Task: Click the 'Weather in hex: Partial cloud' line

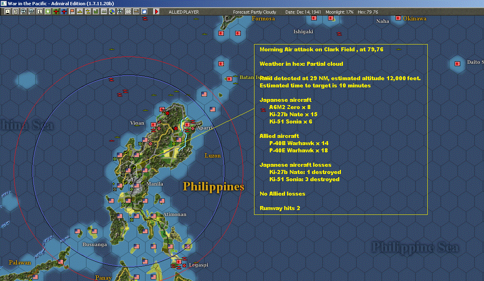Action: point(301,64)
